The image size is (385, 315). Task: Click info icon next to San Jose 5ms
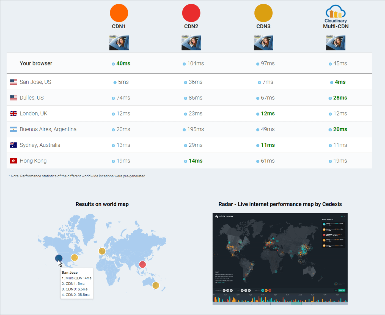[115, 82]
